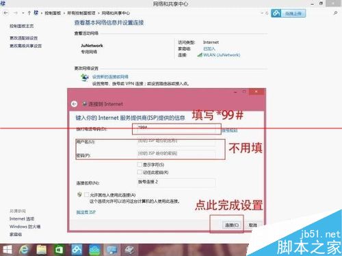The height and width of the screenshot is (256, 342).
Task: Click the 用户名 username input field
Action: (x=176, y=141)
